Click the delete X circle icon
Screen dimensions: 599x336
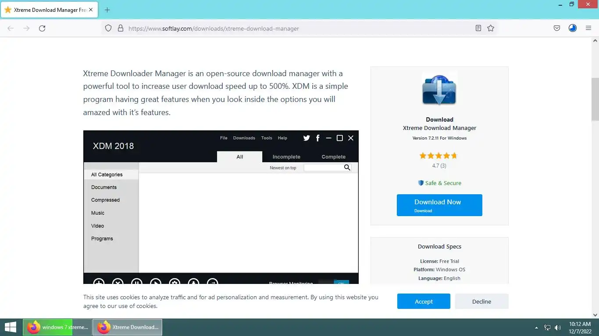click(x=118, y=281)
